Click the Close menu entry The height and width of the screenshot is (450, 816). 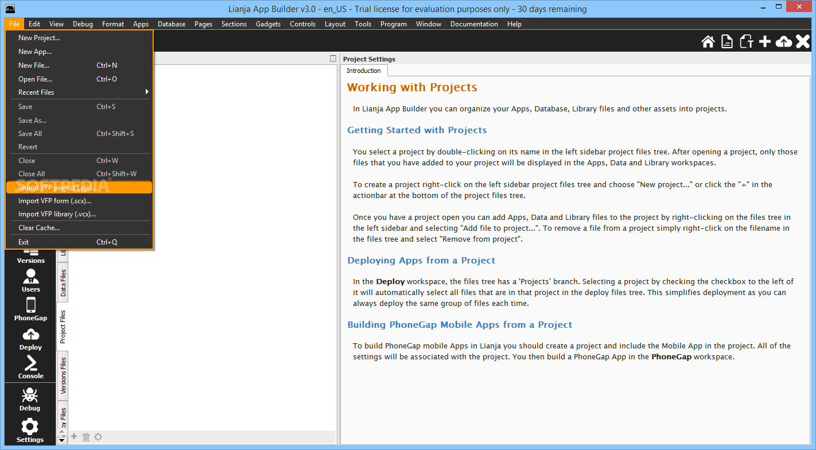[x=79, y=161]
